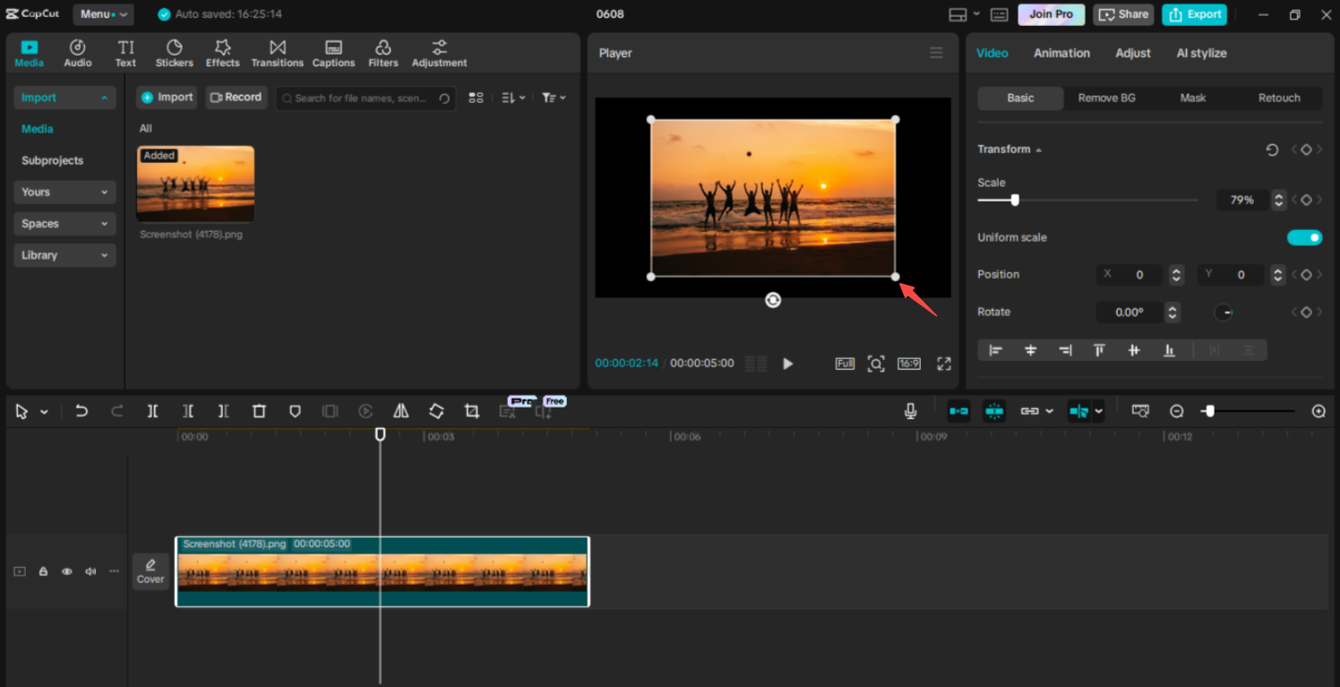This screenshot has width=1340, height=687.
Task: Click the Export button
Action: click(1194, 14)
